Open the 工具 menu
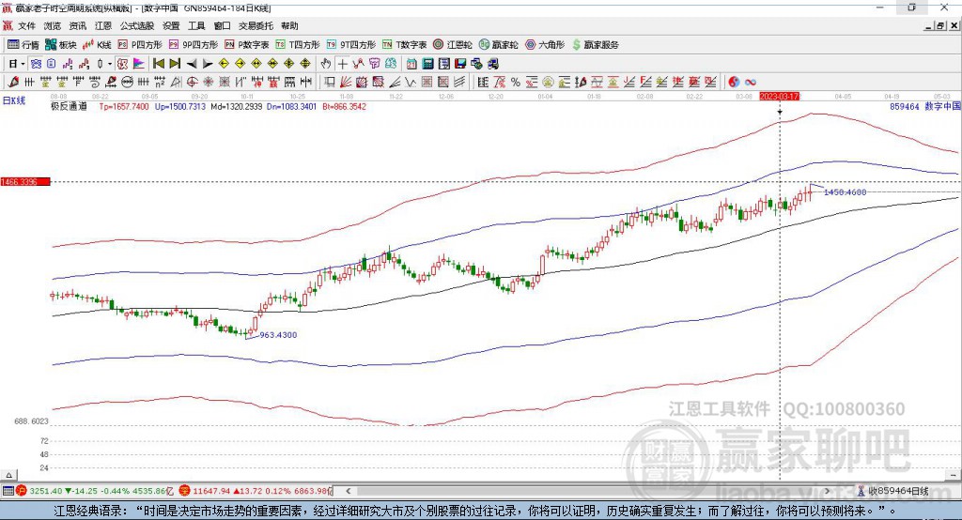The height and width of the screenshot is (520, 962). pyautogui.click(x=196, y=25)
